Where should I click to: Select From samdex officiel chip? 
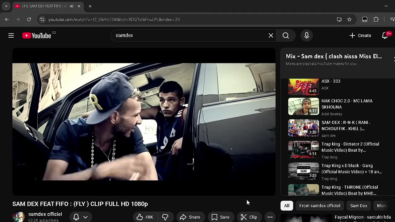coord(320,206)
